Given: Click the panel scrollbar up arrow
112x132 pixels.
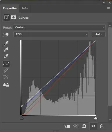Looking at the screenshot, I should click(110, 26).
